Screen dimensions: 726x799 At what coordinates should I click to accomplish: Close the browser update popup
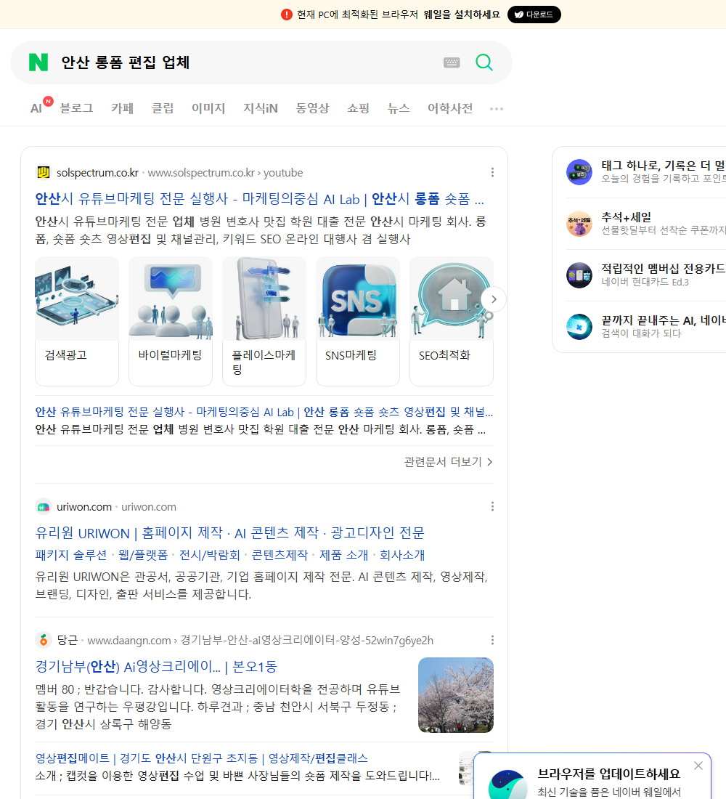(698, 766)
